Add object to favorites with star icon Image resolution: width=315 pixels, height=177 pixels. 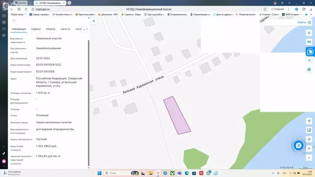point(14,20)
